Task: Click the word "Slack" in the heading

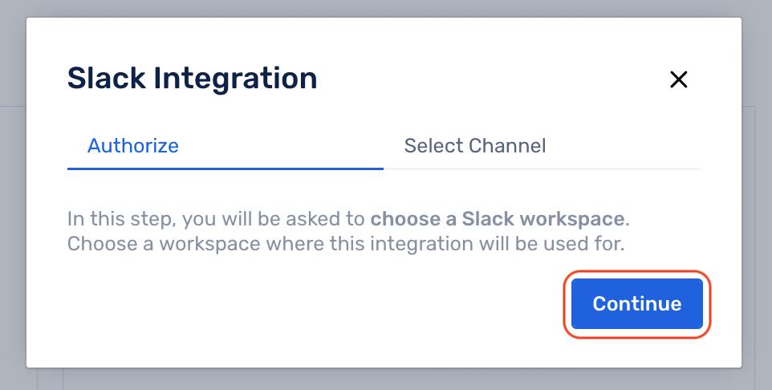Action: coord(107,79)
